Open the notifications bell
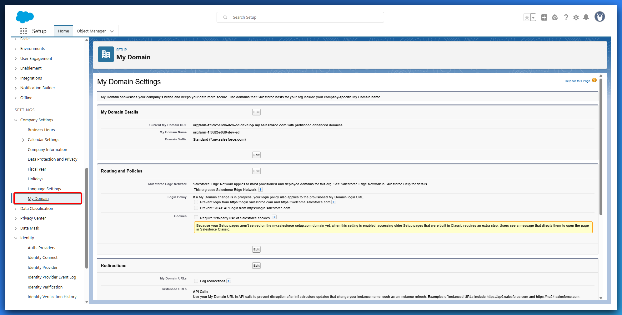The image size is (622, 315). 586,17
